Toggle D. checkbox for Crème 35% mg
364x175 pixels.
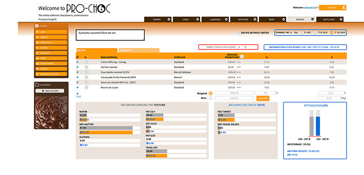(87, 62)
